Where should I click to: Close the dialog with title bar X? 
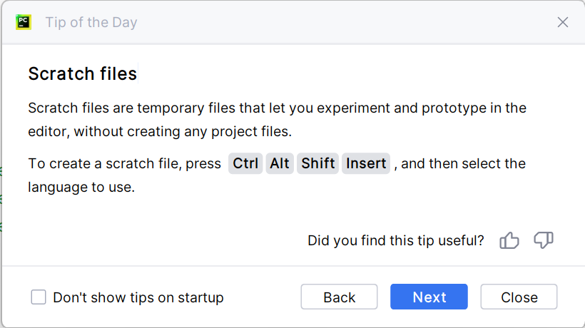click(x=563, y=22)
